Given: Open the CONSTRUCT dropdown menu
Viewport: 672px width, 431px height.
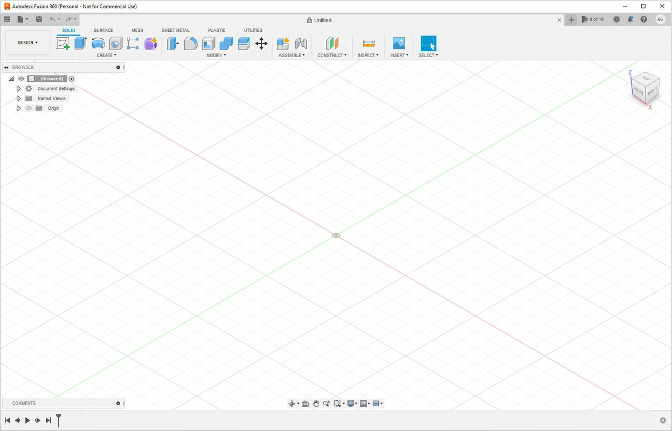Looking at the screenshot, I should [x=332, y=55].
